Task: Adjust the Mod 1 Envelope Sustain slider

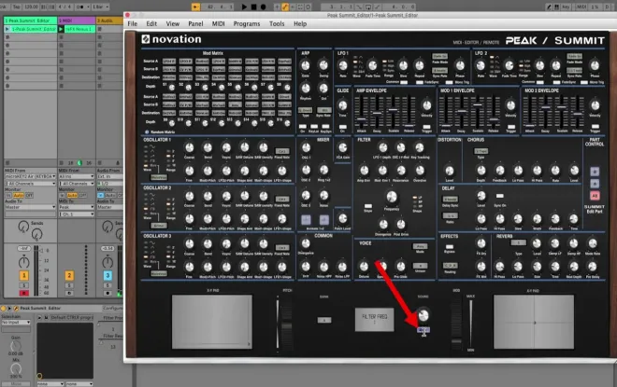Action: pyautogui.click(x=478, y=104)
